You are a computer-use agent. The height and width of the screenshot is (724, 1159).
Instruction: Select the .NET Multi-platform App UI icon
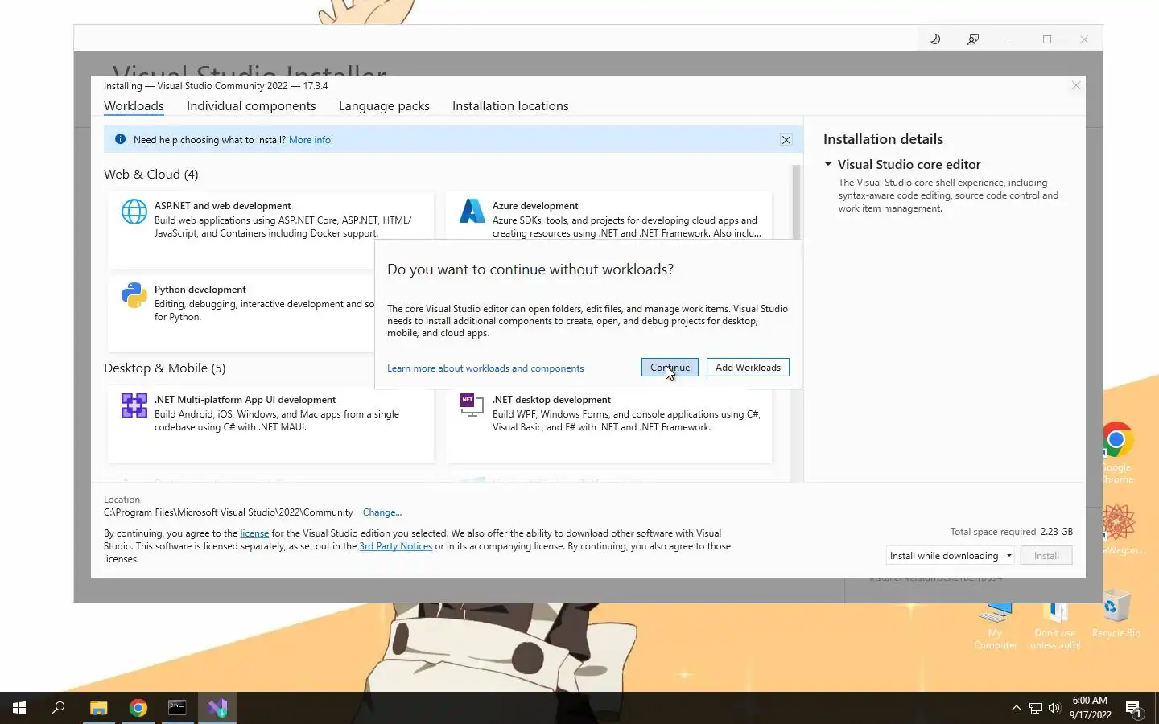(x=134, y=405)
